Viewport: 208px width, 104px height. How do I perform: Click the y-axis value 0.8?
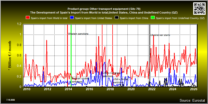coord(19,45)
